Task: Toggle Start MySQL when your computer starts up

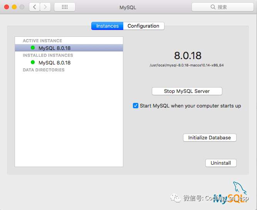Action: tap(136, 106)
